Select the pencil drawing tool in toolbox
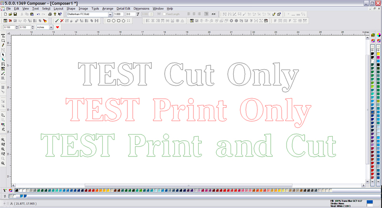 point(3,45)
